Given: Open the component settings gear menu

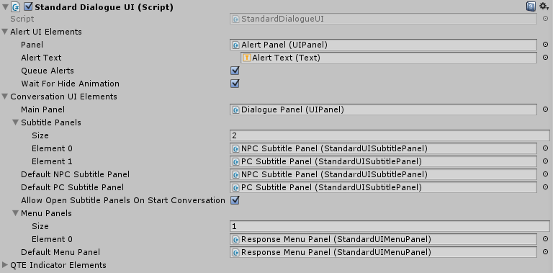Looking at the screenshot, I should [544, 6].
